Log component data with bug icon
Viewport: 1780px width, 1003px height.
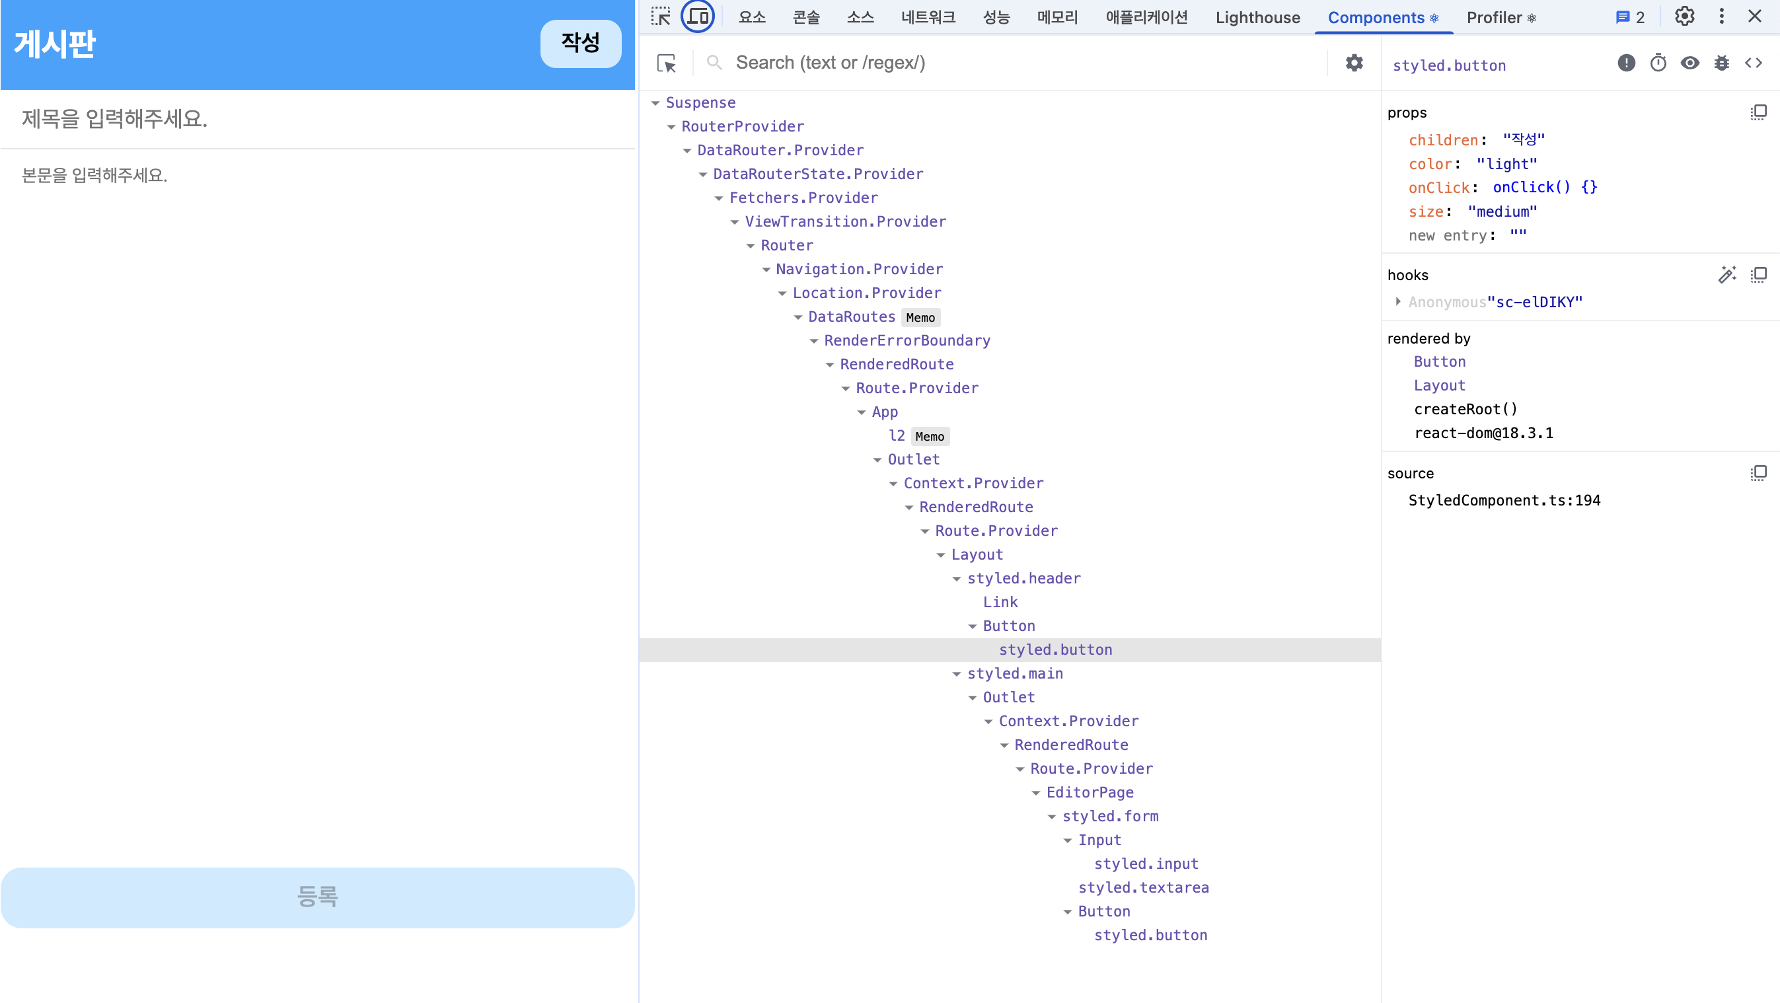[x=1722, y=63]
